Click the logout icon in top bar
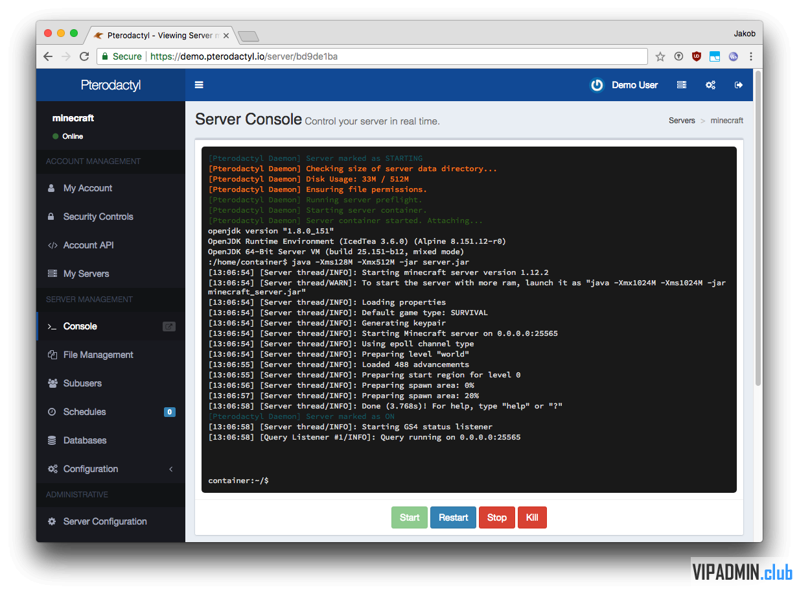 738,85
